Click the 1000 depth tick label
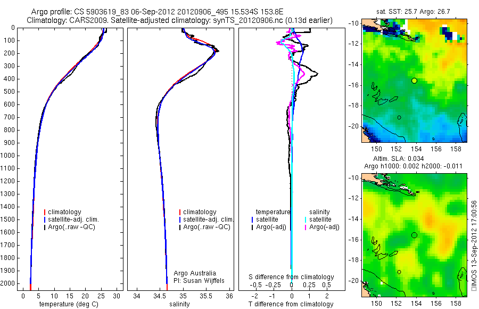The height and width of the screenshot is (309, 479). (9, 156)
